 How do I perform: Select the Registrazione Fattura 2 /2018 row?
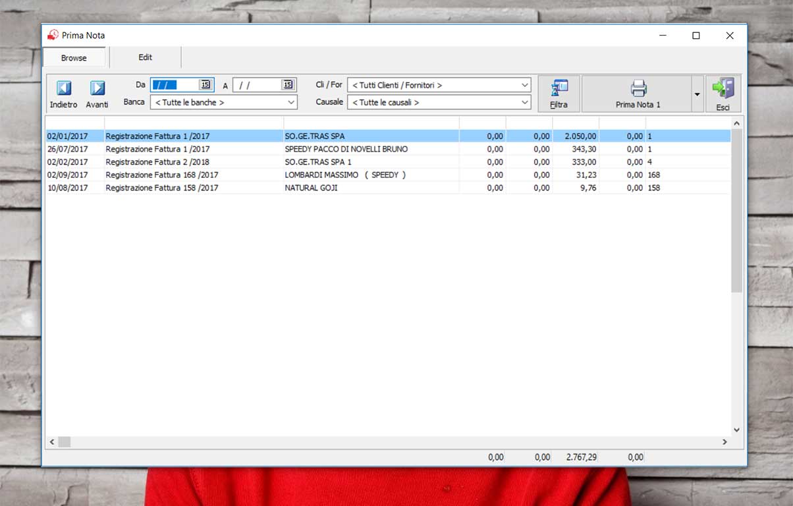coord(388,162)
